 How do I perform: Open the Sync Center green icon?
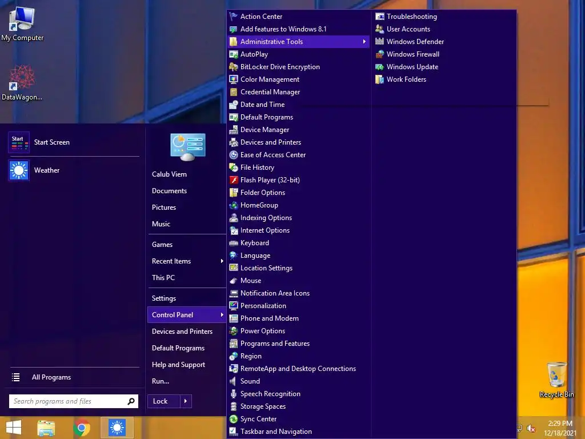coord(234,419)
